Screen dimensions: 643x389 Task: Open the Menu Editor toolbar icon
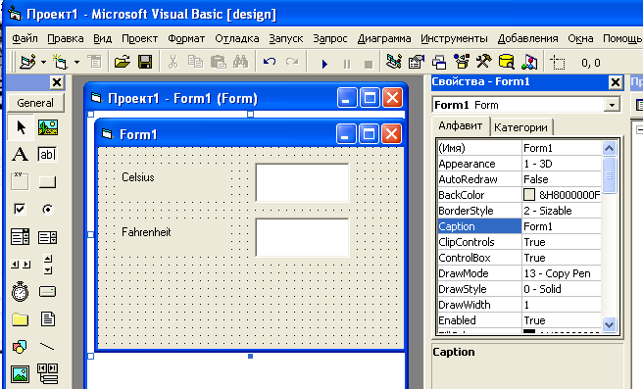95,63
